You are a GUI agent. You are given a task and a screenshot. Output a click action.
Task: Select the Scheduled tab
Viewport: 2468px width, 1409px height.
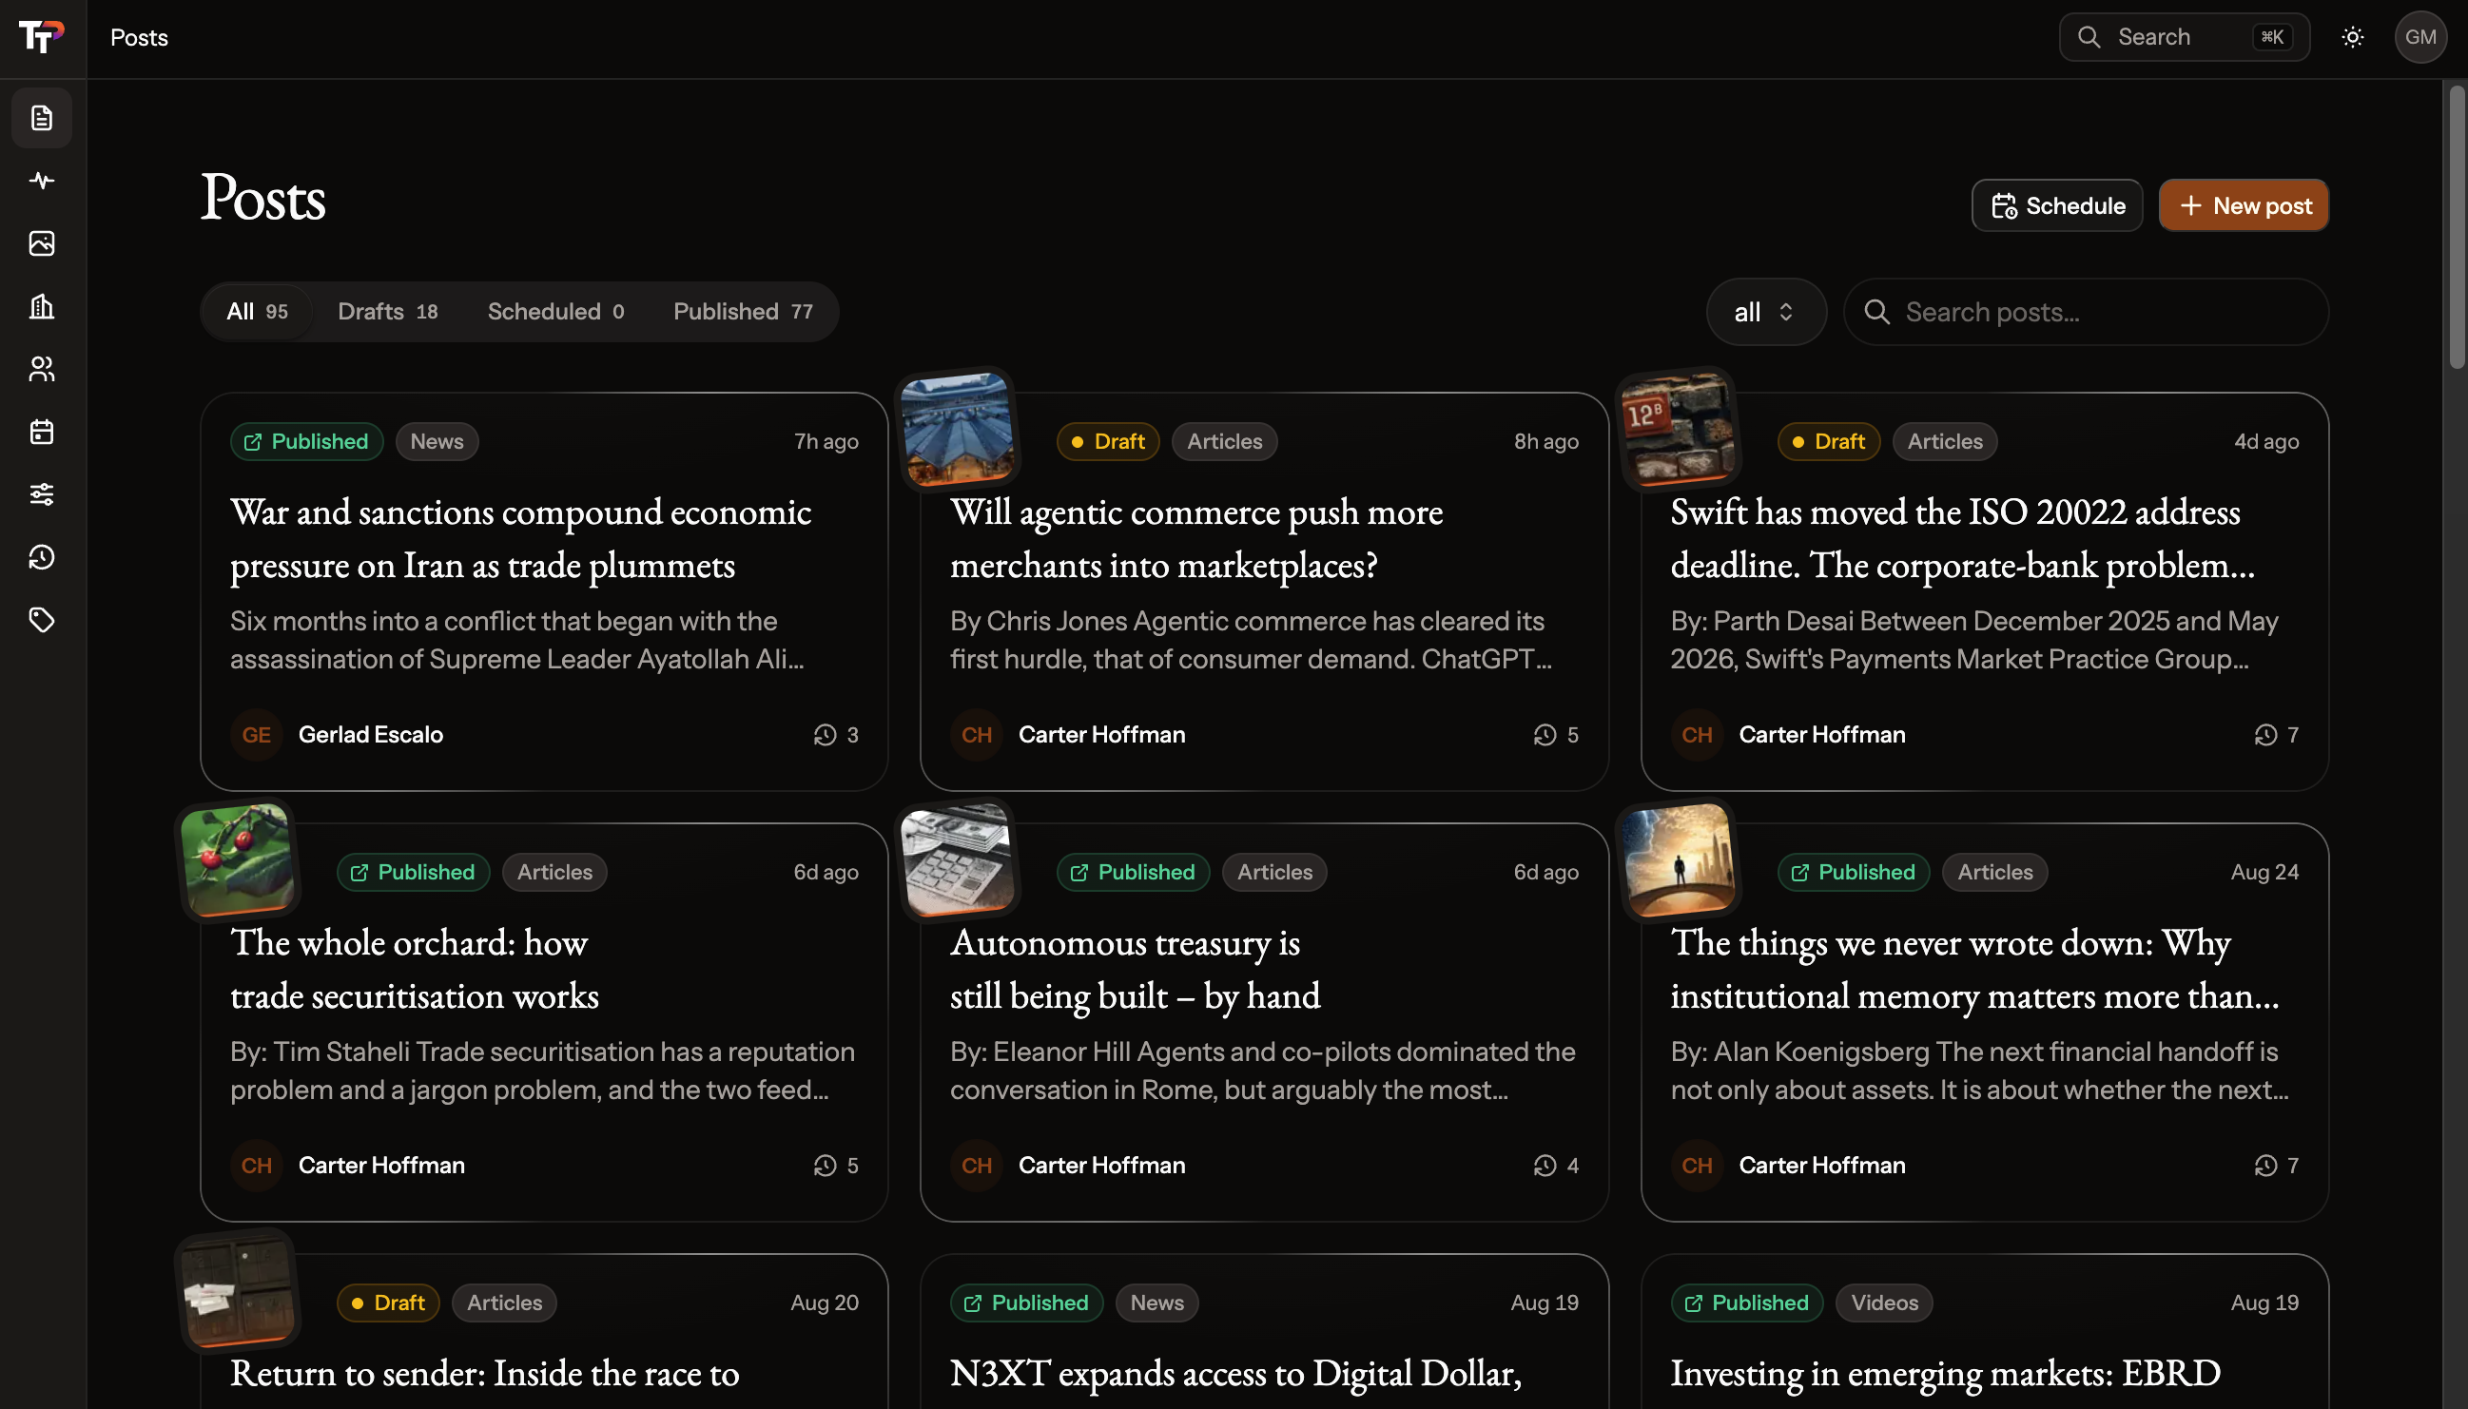click(555, 312)
